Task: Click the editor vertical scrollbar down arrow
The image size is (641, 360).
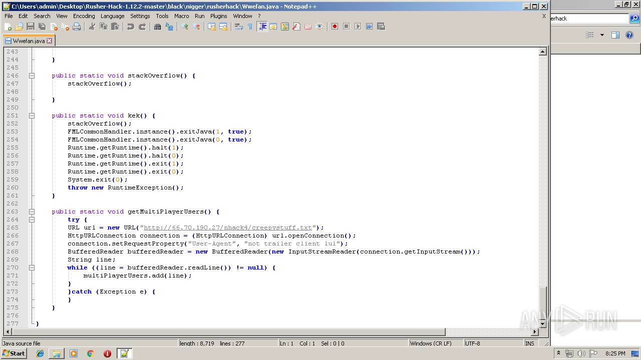Action: click(543, 324)
